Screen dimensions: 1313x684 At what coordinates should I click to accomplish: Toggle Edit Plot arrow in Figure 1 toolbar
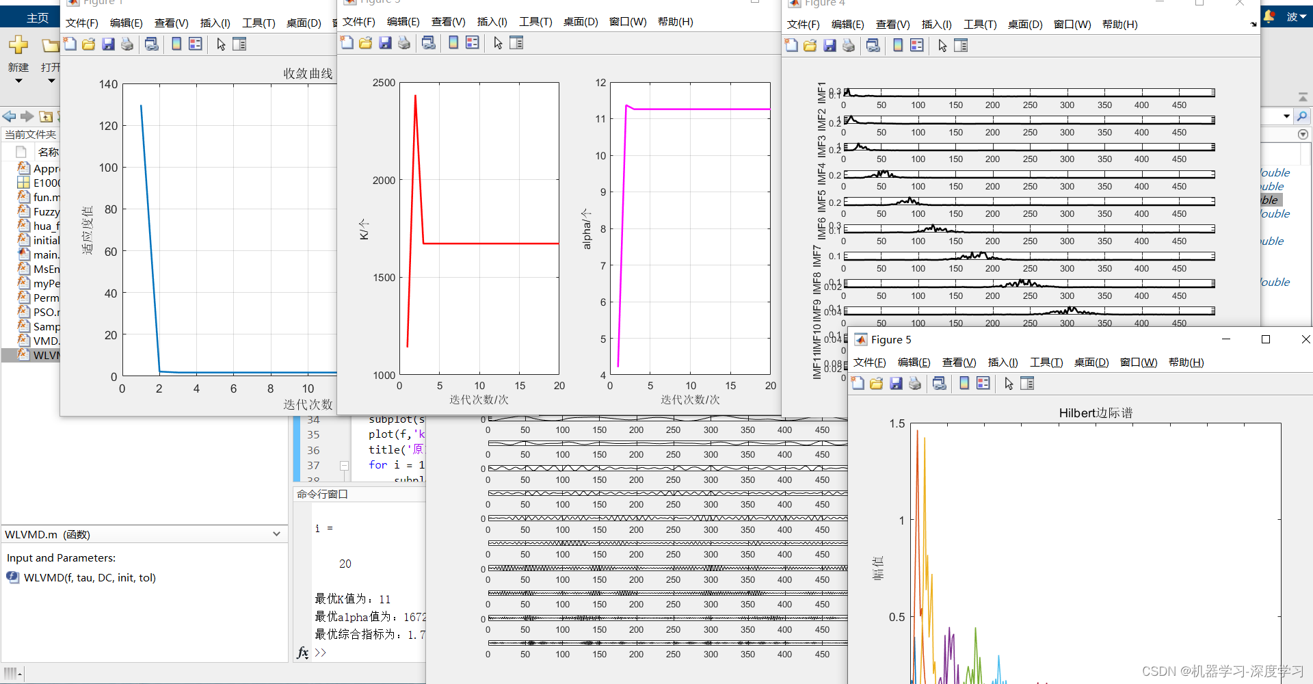pos(221,44)
